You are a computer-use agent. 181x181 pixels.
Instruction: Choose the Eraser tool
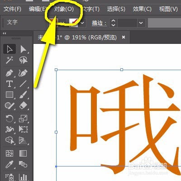click(23, 105)
